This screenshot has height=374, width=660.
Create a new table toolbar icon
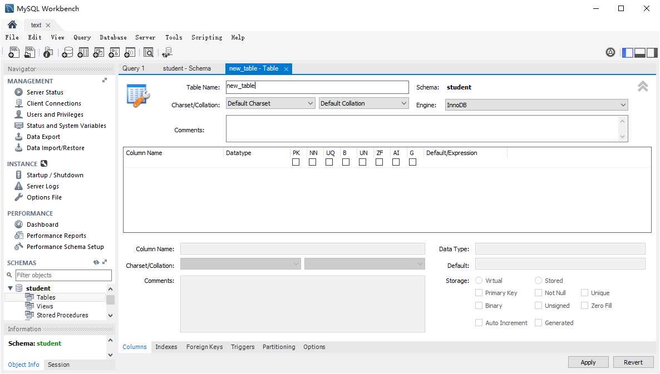[x=83, y=52]
